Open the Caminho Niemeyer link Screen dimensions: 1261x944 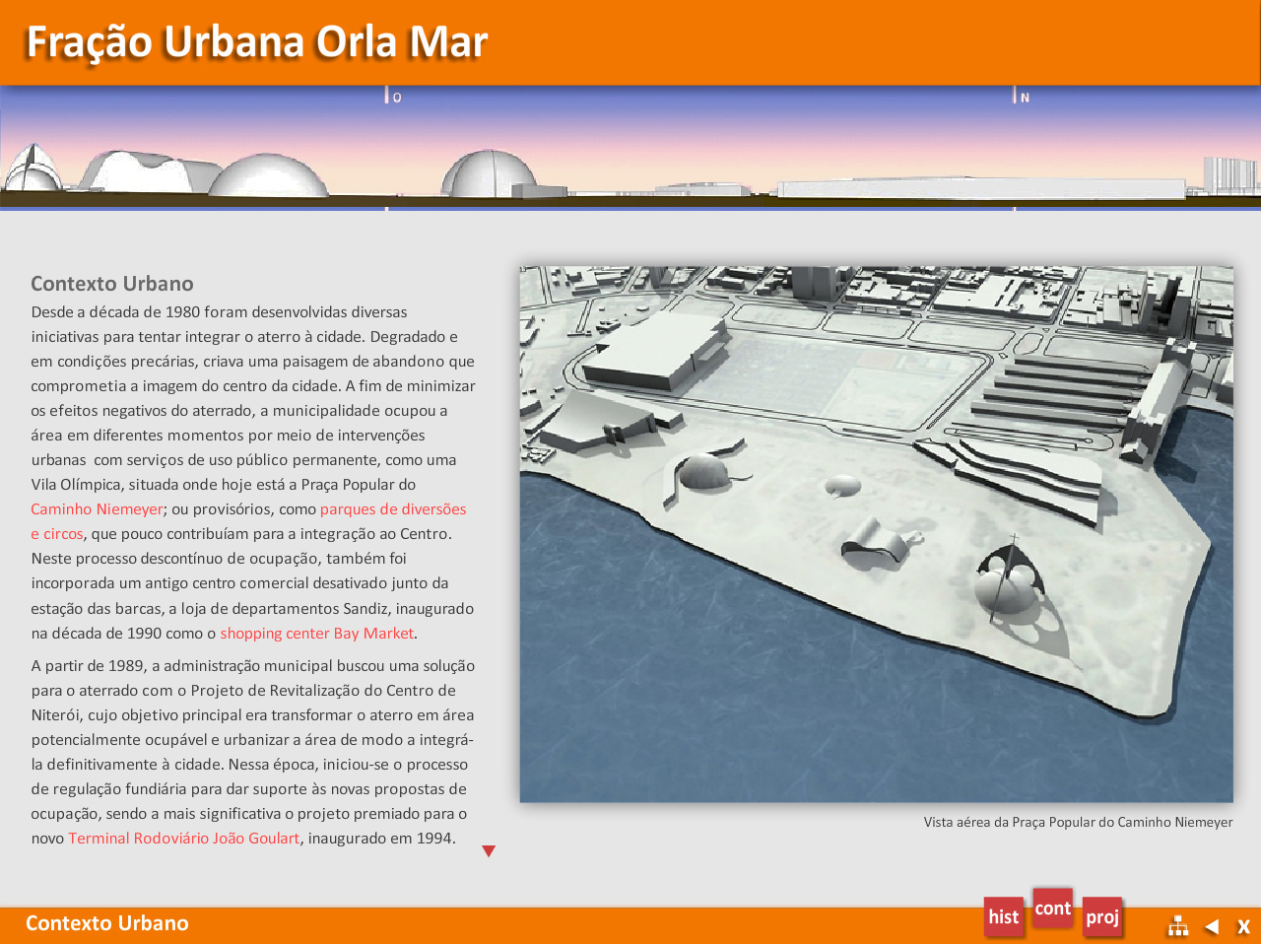[97, 509]
